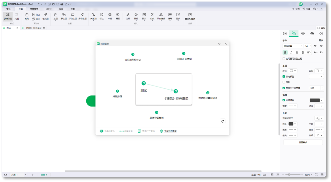Viewport: 331px width, 182px height.
Task: Click the zoom slider handle
Action: click(x=289, y=175)
